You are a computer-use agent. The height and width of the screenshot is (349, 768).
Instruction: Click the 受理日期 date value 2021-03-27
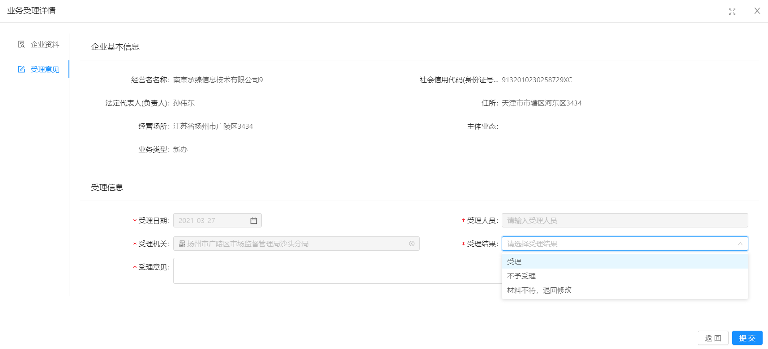pos(197,221)
